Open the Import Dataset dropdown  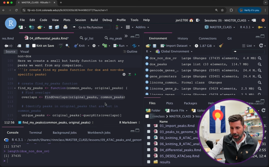[176, 46]
